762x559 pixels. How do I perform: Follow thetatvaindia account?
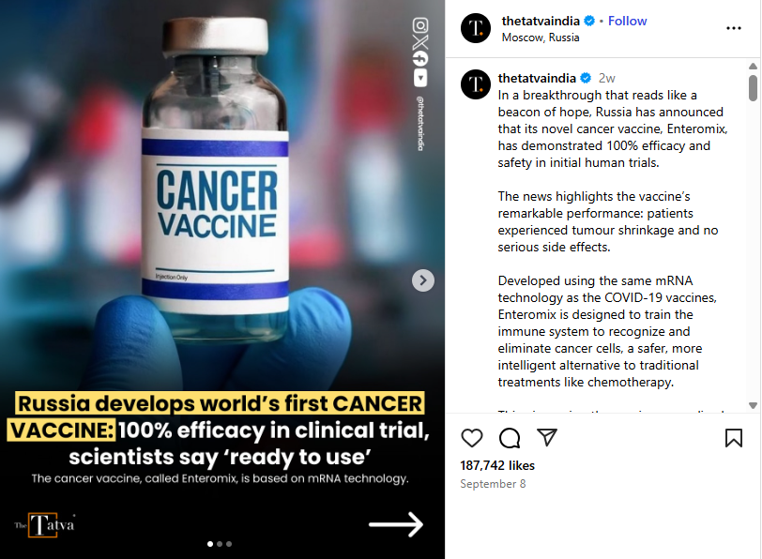(x=628, y=21)
